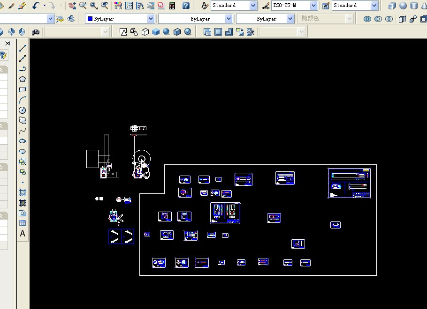Select the Gradient fill tool
Image resolution: width=427 pixels, height=309 pixels.
tap(23, 203)
